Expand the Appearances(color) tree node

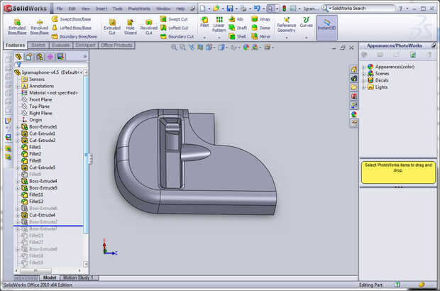point(363,67)
